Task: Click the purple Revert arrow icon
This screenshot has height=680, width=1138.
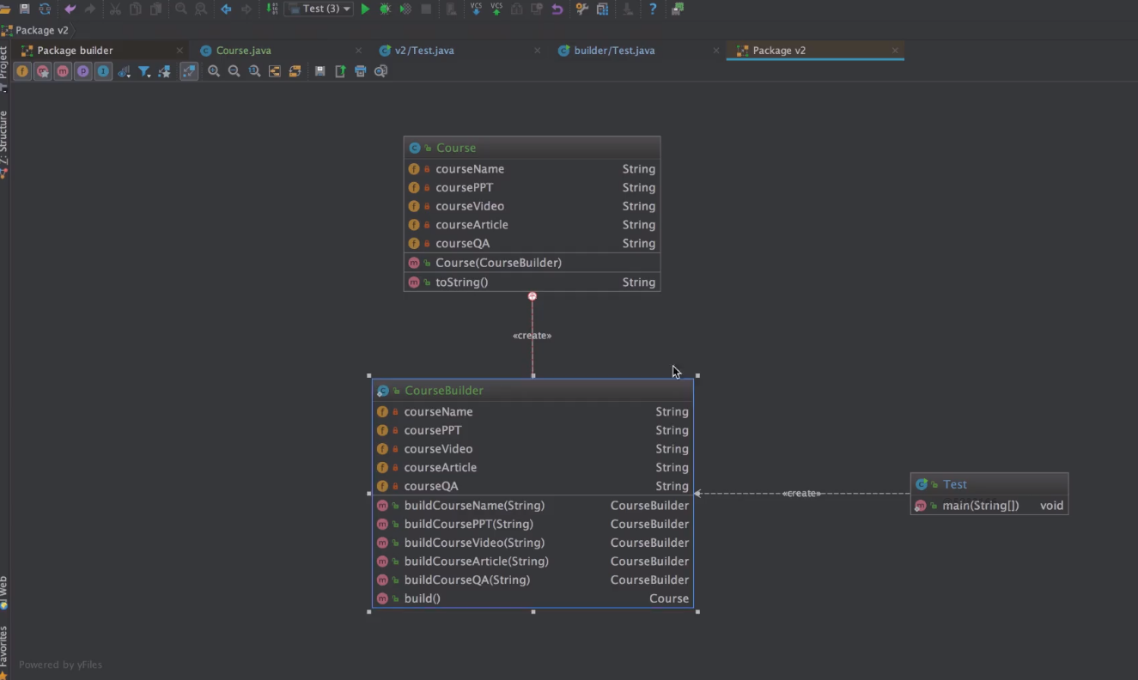Action: coord(557,9)
